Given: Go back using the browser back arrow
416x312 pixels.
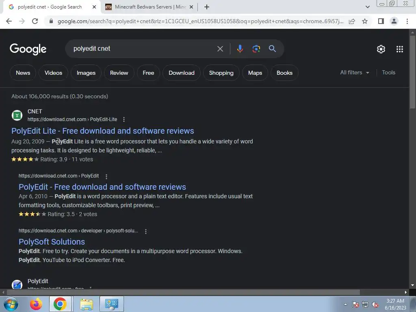Looking at the screenshot, I should 9,21.
